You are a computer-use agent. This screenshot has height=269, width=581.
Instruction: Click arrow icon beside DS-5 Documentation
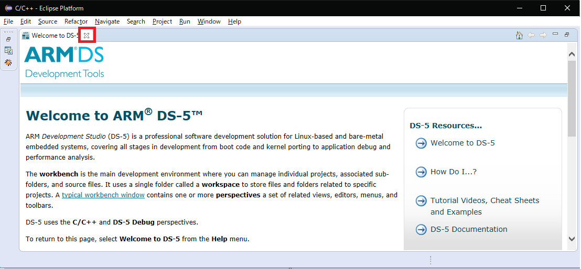[x=421, y=230]
